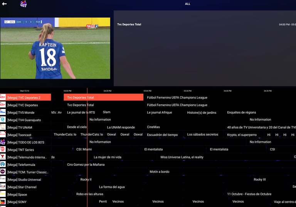The image size is (296, 207).
Task: Click TV UNAM channel logo
Action: (3, 127)
